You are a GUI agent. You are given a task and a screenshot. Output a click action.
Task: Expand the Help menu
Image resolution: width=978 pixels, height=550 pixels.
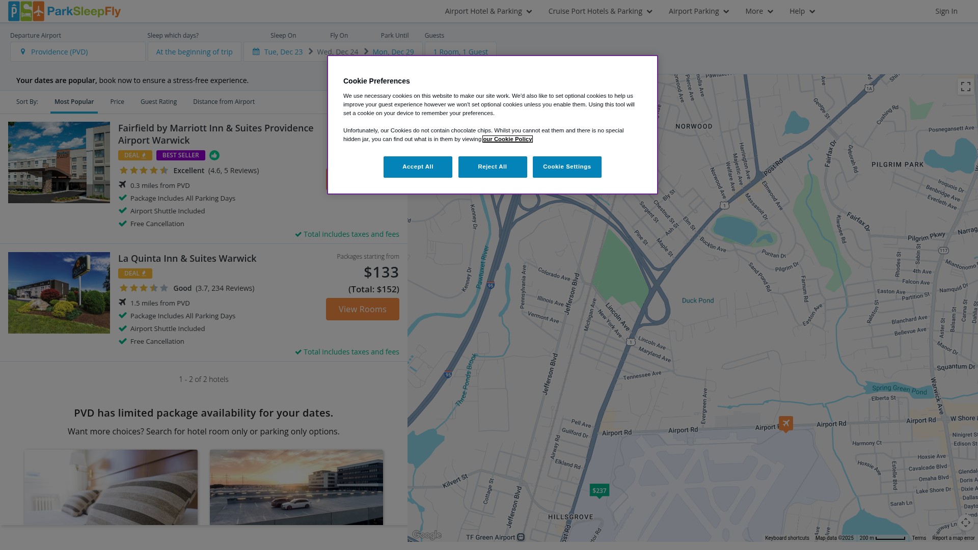[802, 11]
